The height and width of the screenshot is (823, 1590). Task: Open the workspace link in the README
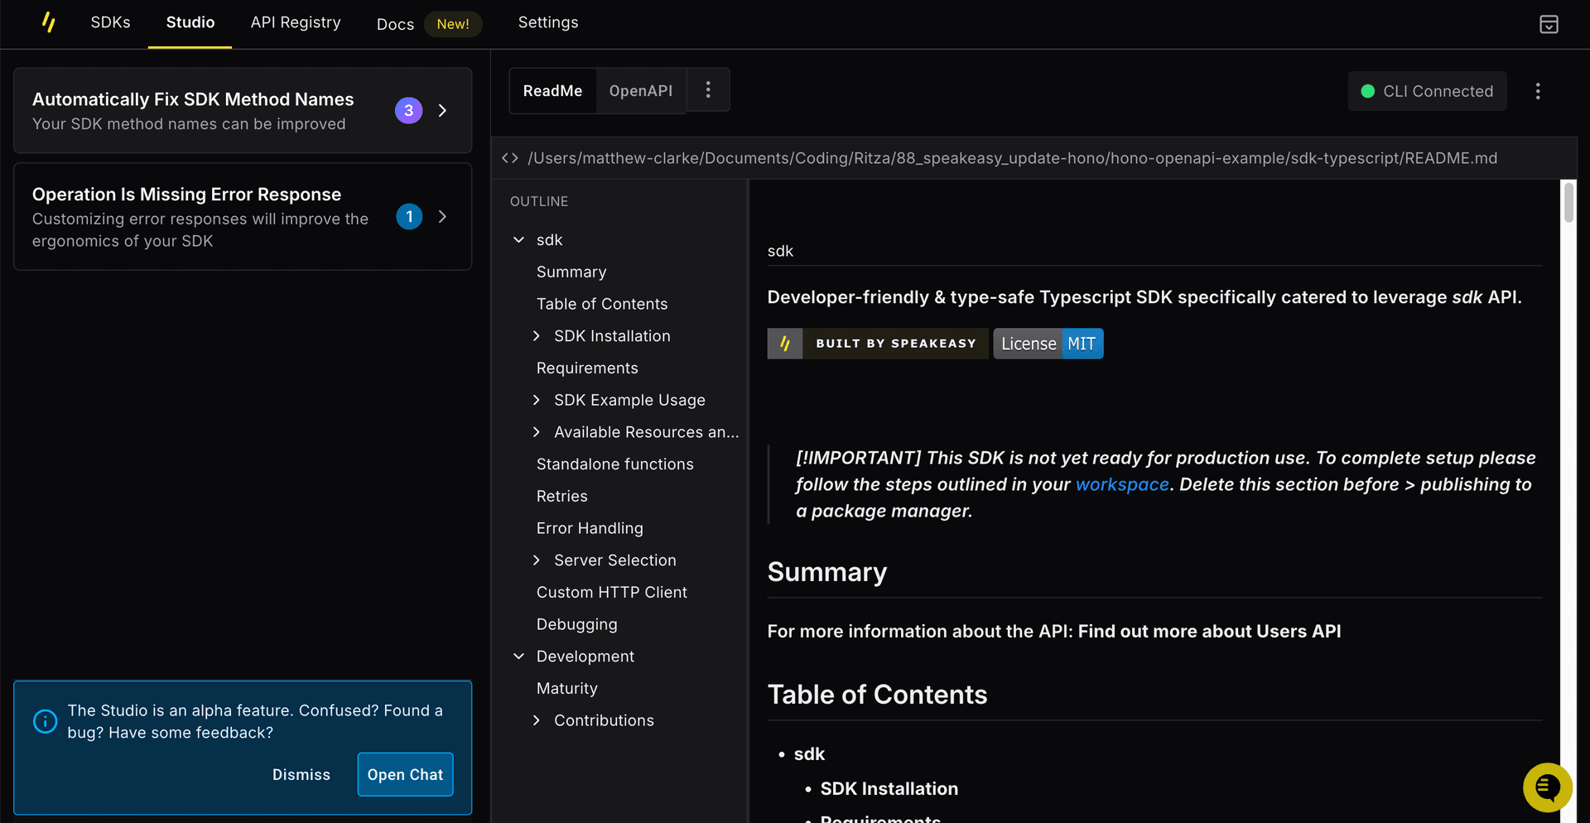1122,484
